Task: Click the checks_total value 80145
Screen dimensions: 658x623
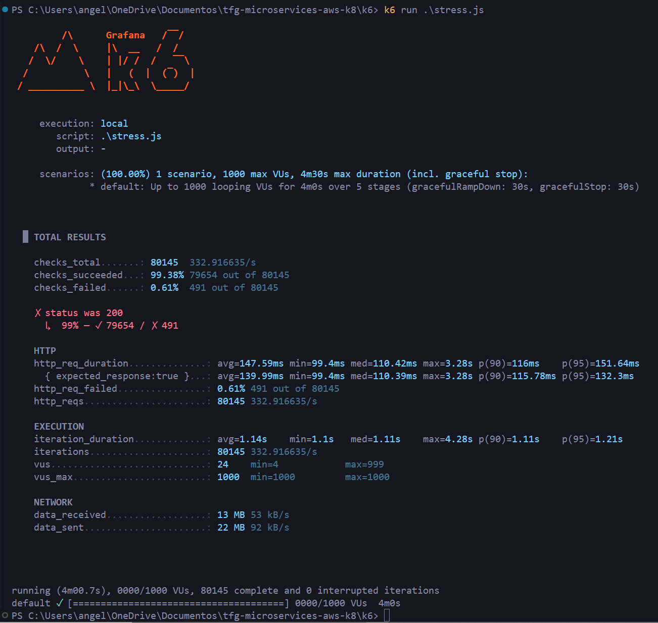Action: tap(164, 263)
